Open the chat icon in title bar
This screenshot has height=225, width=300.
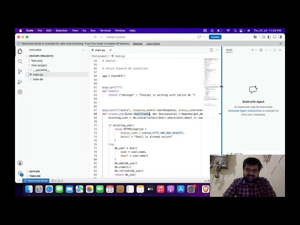pyautogui.click(x=199, y=37)
